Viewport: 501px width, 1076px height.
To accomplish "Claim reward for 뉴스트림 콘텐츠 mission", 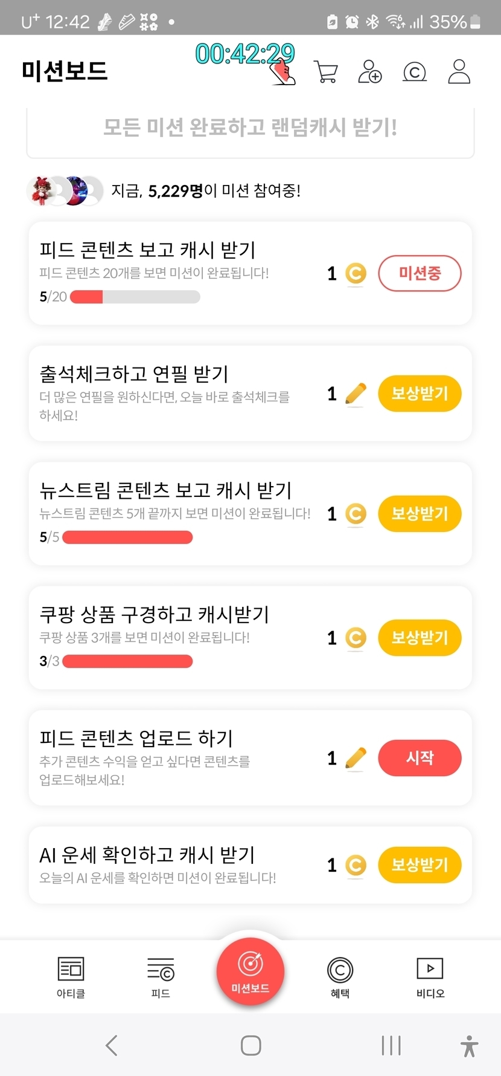I will pyautogui.click(x=420, y=514).
